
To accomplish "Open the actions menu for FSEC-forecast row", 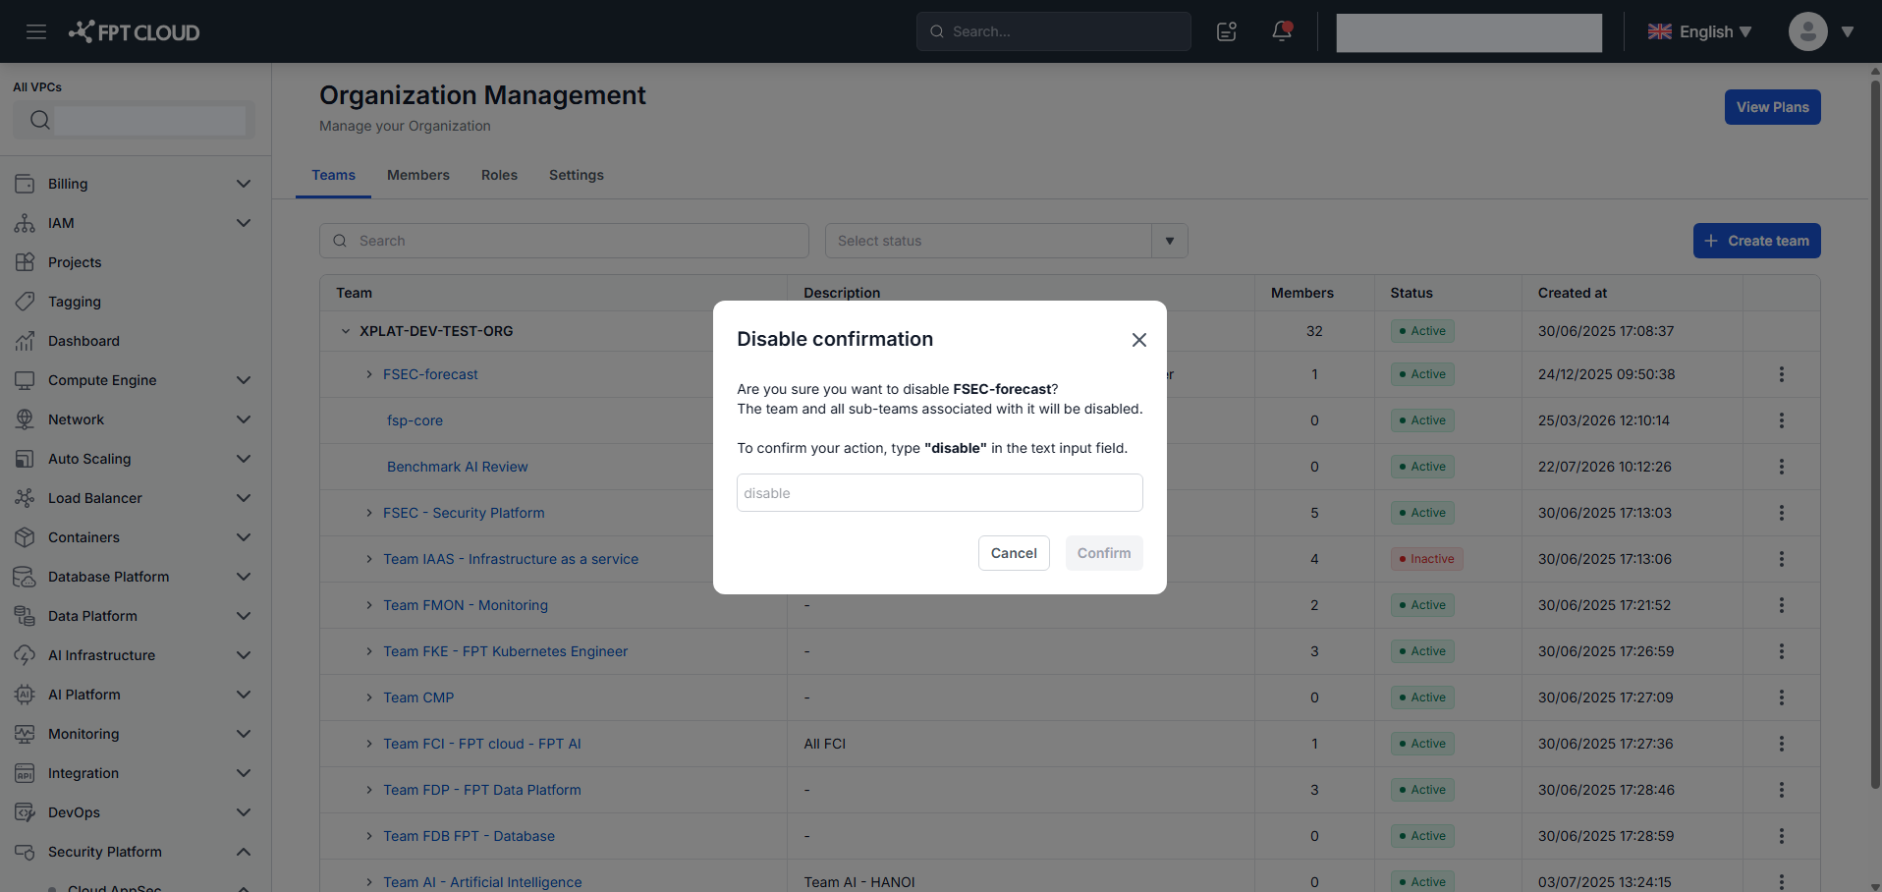I will (x=1781, y=374).
